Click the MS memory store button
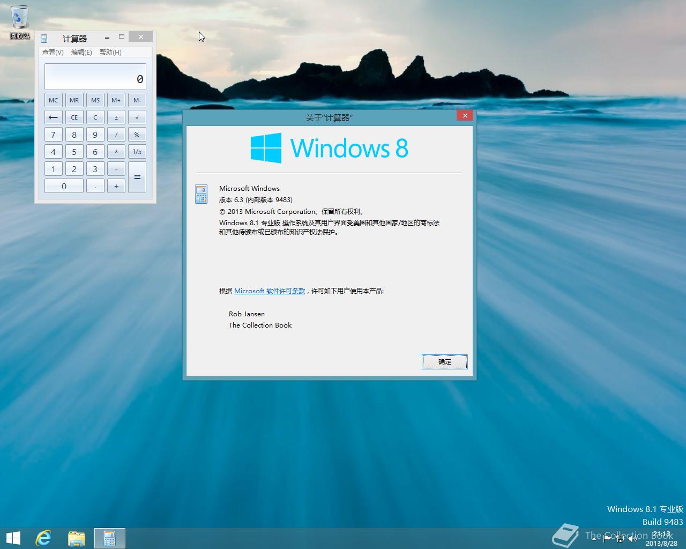The image size is (686, 549). pos(95,100)
